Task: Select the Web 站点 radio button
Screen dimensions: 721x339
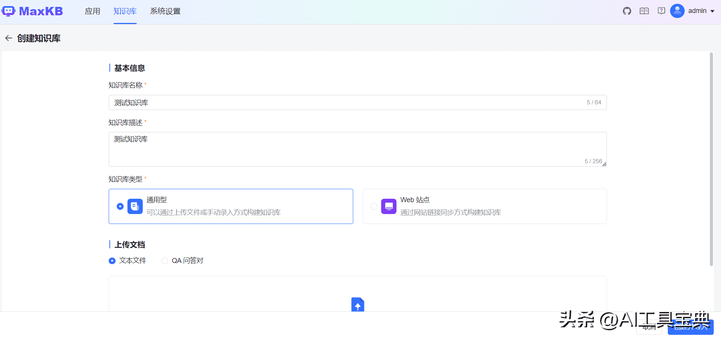Action: click(x=374, y=206)
